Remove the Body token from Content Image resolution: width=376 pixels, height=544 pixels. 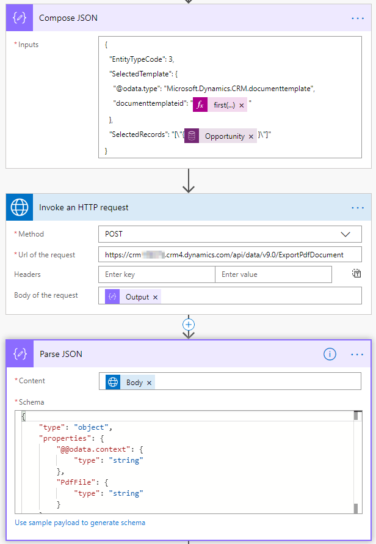tap(149, 383)
